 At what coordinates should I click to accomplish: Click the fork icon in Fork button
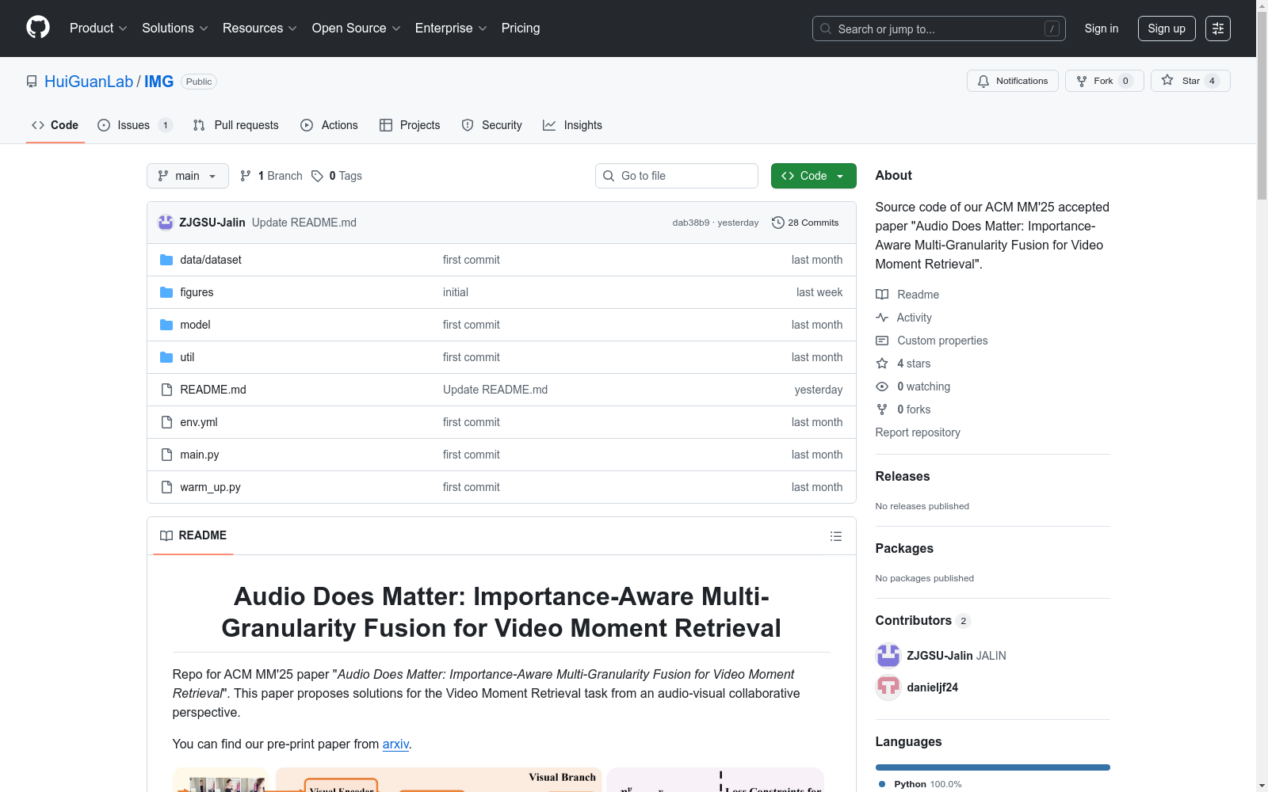tap(1082, 81)
